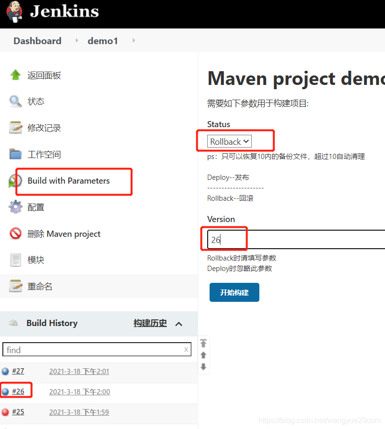Viewport: 385px width, 429px height.
Task: Click the red prohibited icon for delete
Action: click(15, 233)
